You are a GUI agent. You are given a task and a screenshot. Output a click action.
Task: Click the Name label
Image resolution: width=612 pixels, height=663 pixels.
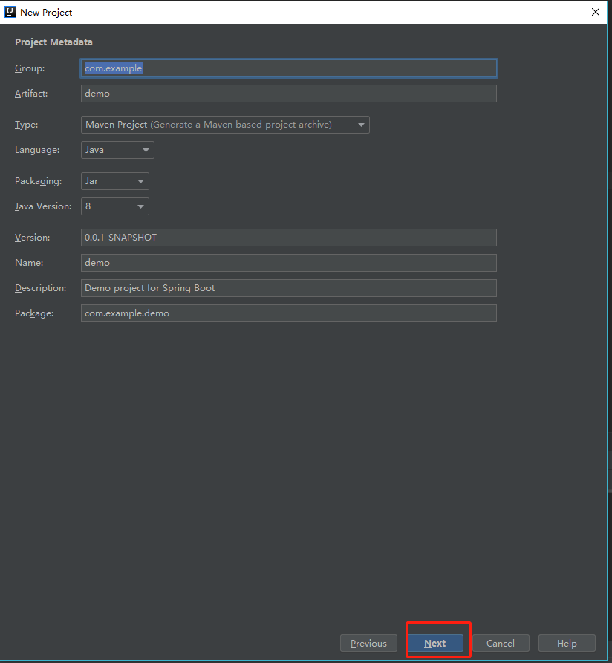(29, 263)
